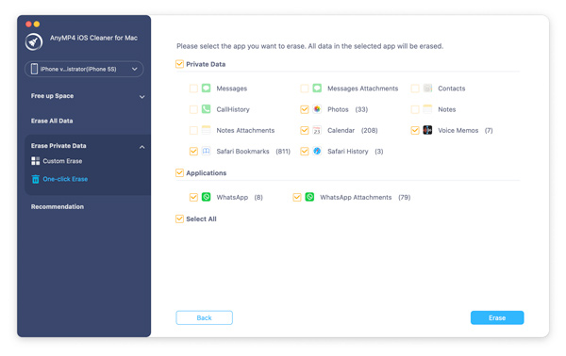This screenshot has height=356, width=566.
Task: Click the Voice Memos label
Action: point(458,130)
